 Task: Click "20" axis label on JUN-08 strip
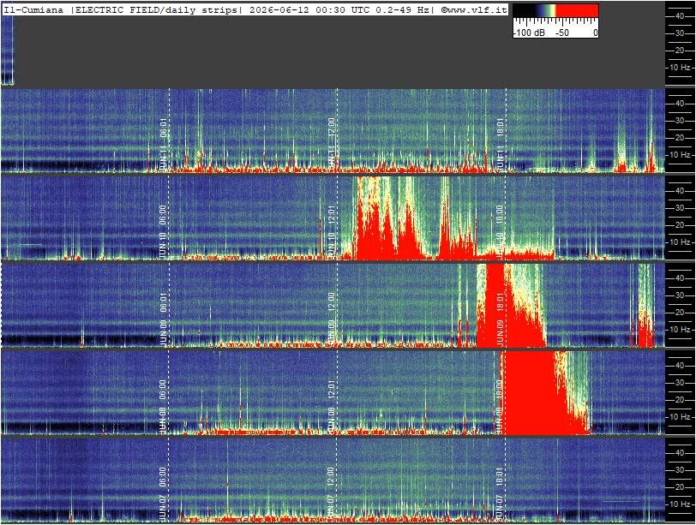tap(680, 400)
